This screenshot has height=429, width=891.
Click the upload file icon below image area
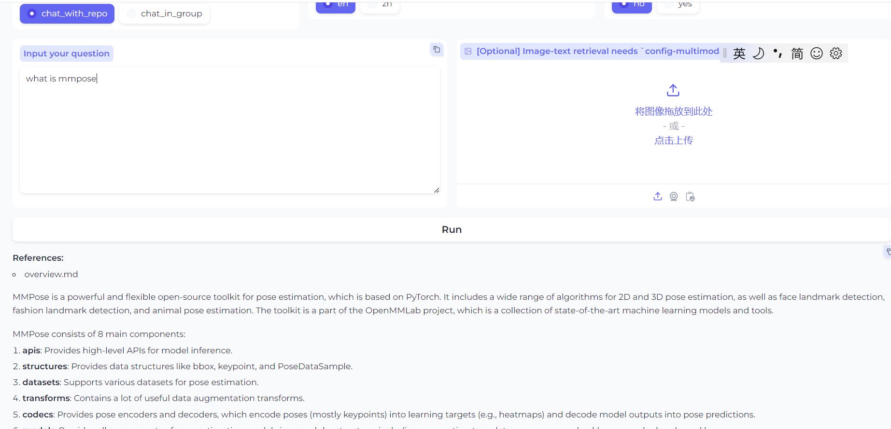click(x=658, y=196)
